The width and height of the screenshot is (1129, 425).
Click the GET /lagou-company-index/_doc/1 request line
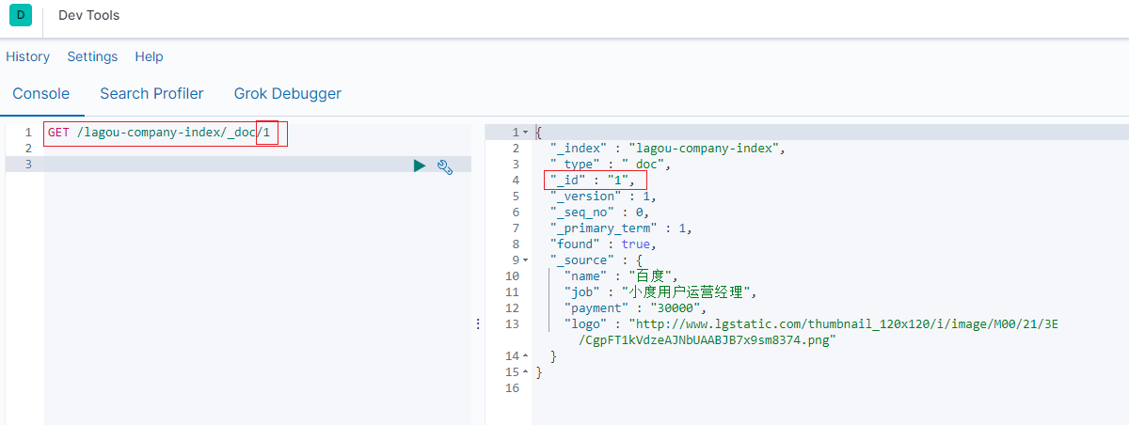tap(159, 133)
